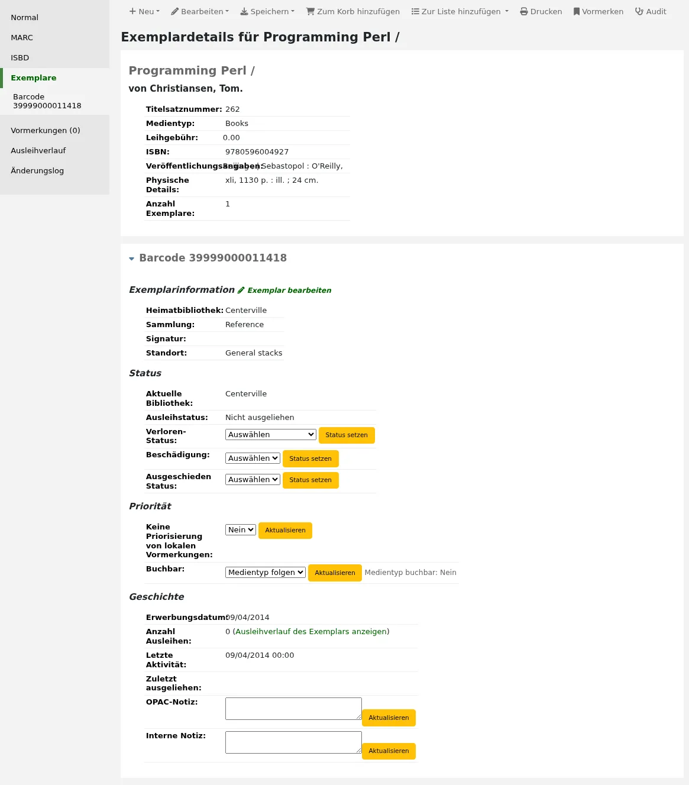This screenshot has height=785, width=689.
Task: Open the Verloren-Status dropdown
Action: point(271,435)
